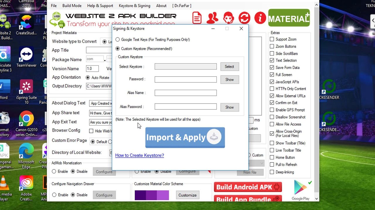Close the Signing & Keystore dialog

pos(241,29)
